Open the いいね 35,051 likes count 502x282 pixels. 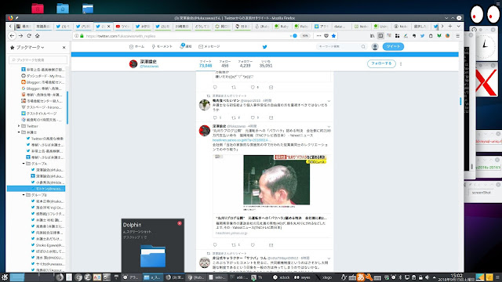pyautogui.click(x=266, y=63)
